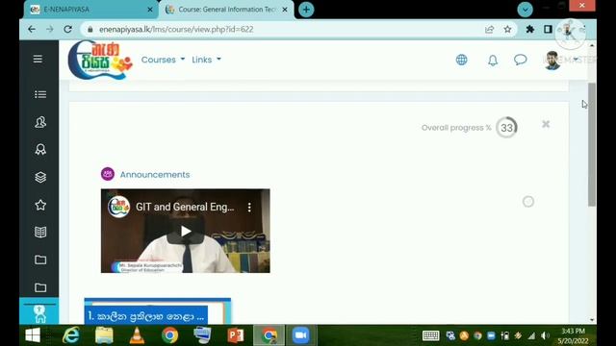Click the address bar URL

pos(176,30)
